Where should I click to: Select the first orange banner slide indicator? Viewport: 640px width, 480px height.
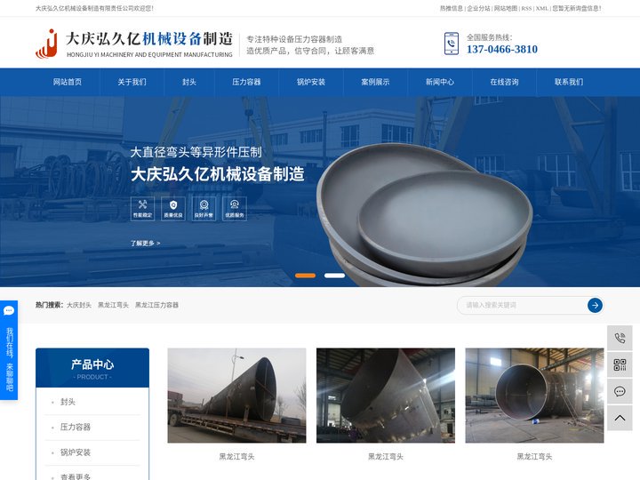(x=305, y=276)
